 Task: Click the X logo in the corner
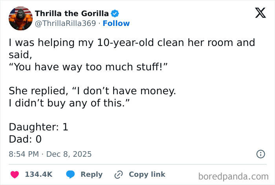(x=257, y=14)
